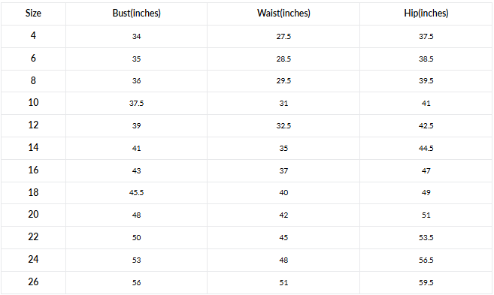The height and width of the screenshot is (295, 494).
Task: Click hip value 56.5 for size 24
Action: tap(426, 260)
